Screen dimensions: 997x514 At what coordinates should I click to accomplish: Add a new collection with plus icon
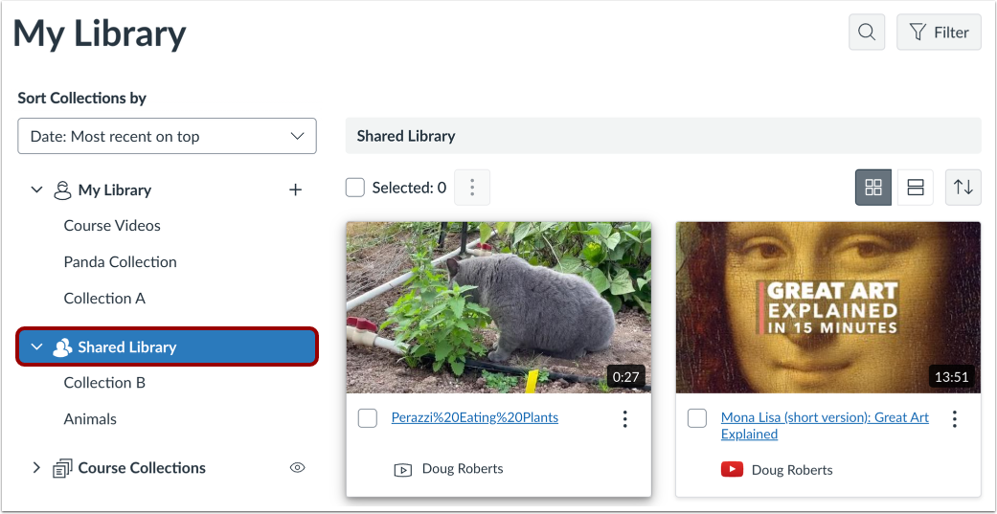point(295,190)
